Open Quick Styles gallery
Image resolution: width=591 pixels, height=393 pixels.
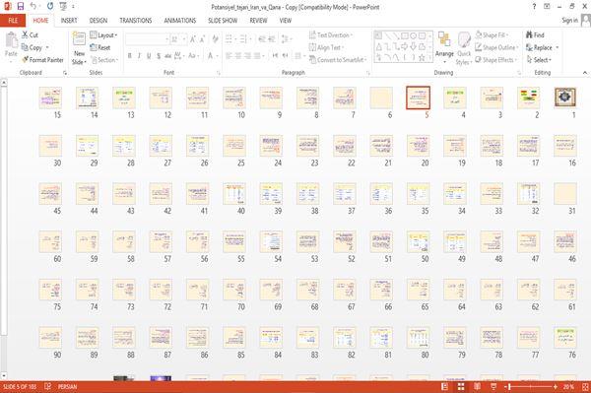(x=464, y=48)
